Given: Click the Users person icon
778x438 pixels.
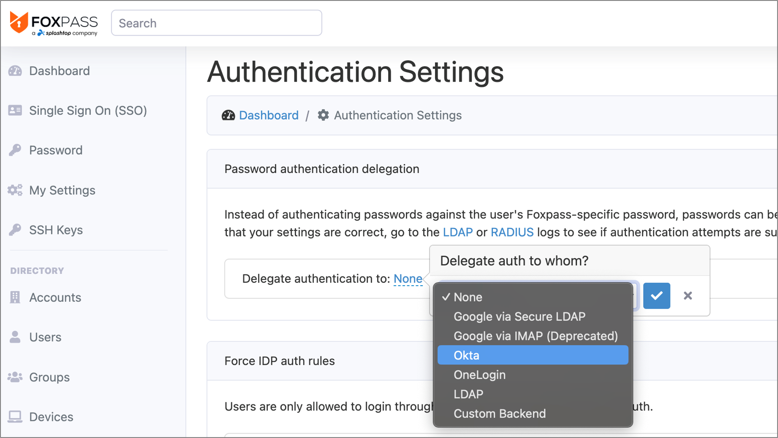Looking at the screenshot, I should [15, 337].
